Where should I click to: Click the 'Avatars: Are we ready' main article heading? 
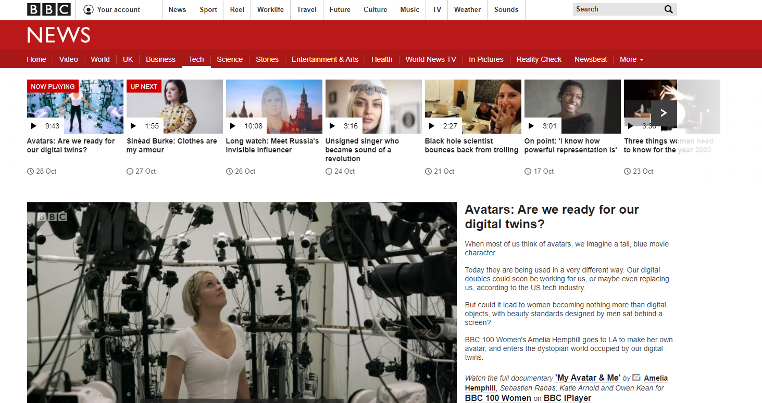pyautogui.click(x=552, y=217)
